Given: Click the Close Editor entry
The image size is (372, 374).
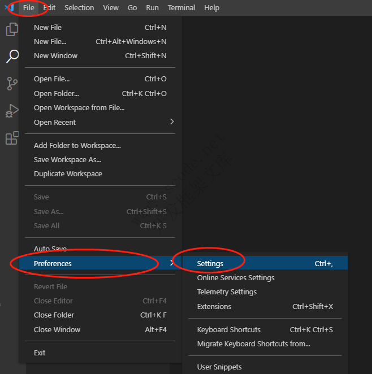Looking at the screenshot, I should point(100,301).
